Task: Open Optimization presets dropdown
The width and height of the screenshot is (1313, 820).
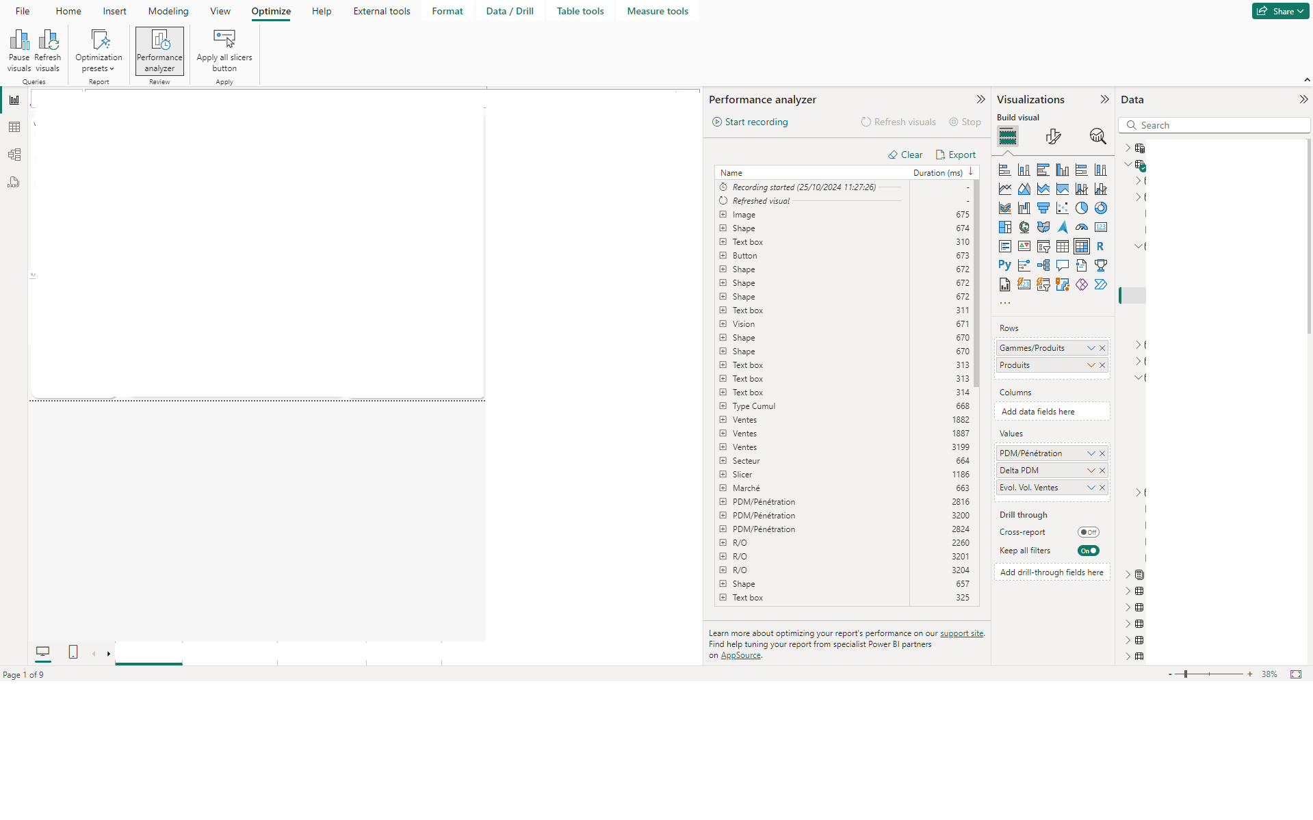Action: click(x=99, y=51)
